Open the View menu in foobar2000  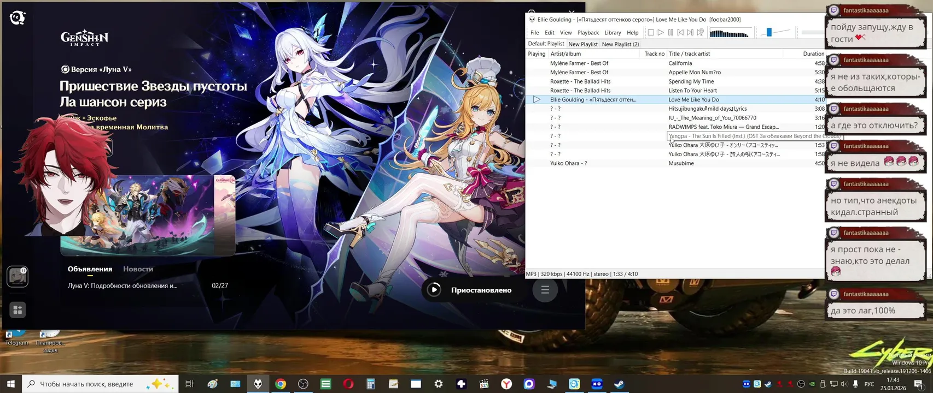(x=566, y=33)
